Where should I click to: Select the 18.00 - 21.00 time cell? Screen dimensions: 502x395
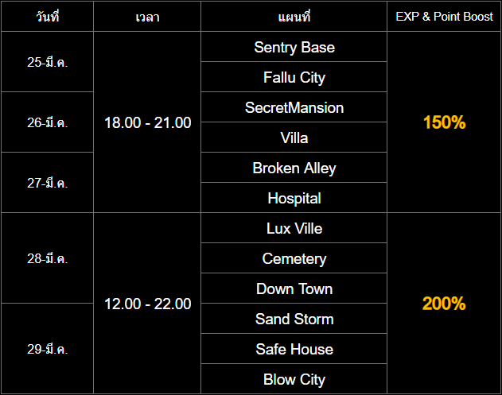(148, 123)
